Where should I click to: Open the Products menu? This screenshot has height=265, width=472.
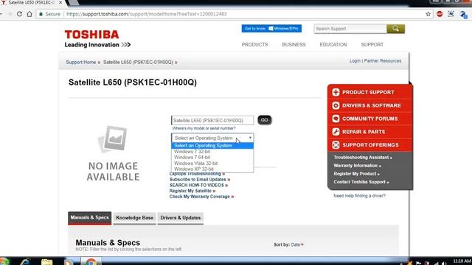pyautogui.click(x=254, y=44)
